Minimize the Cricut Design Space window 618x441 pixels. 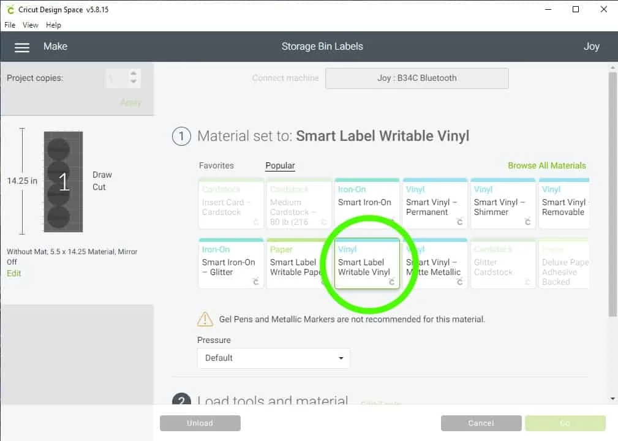548,9
